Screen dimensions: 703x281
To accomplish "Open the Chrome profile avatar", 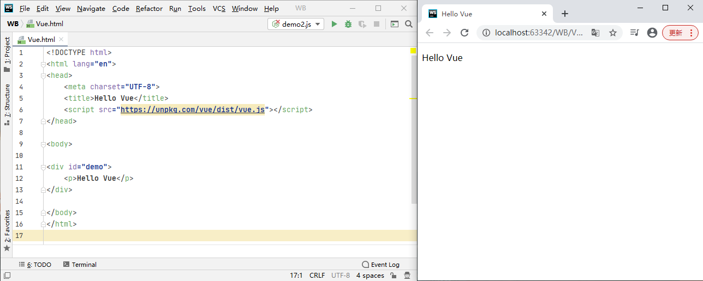I will coord(652,33).
